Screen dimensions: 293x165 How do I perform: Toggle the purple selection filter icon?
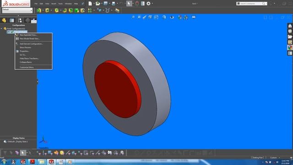click(x=17, y=153)
